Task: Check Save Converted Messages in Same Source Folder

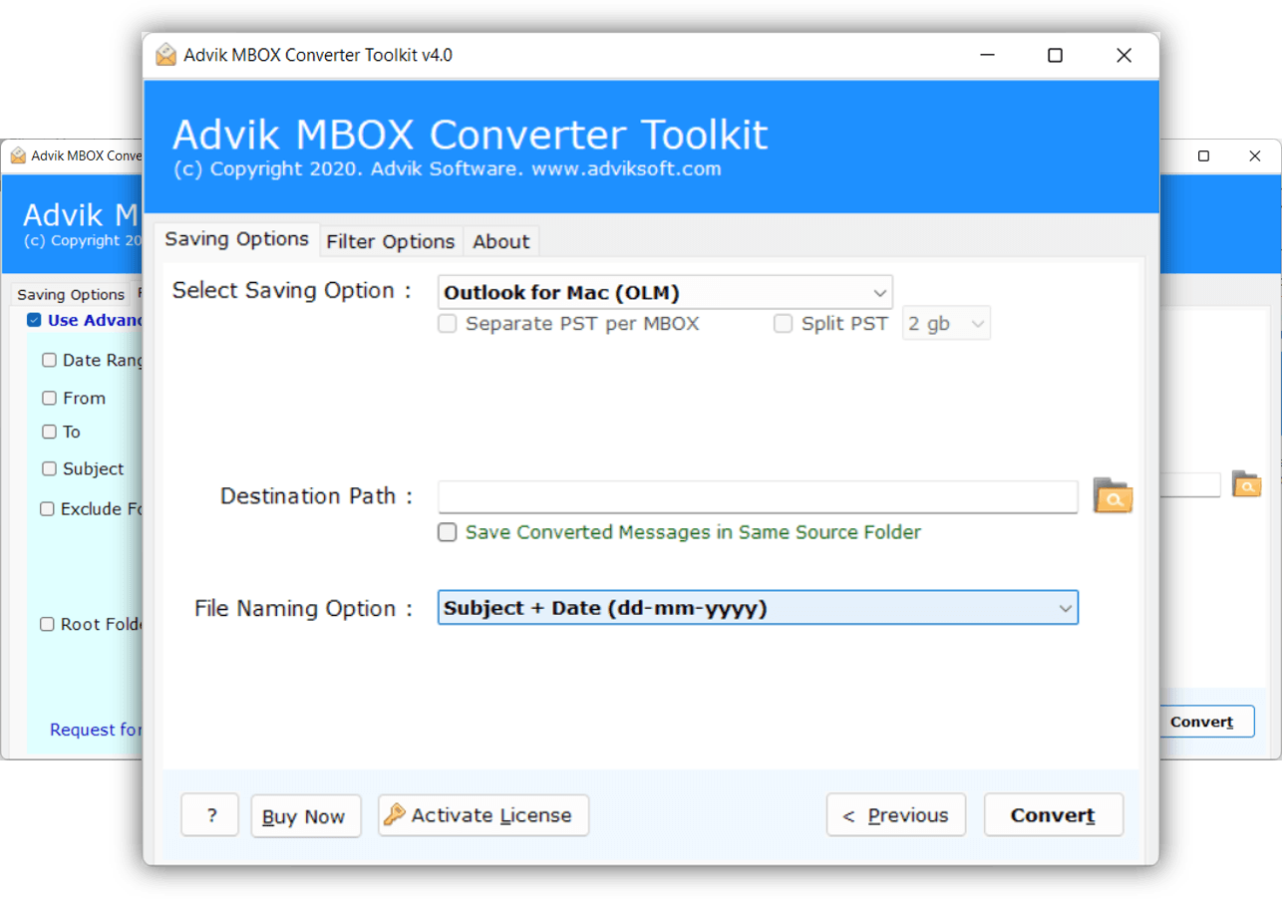Action: coord(448,532)
